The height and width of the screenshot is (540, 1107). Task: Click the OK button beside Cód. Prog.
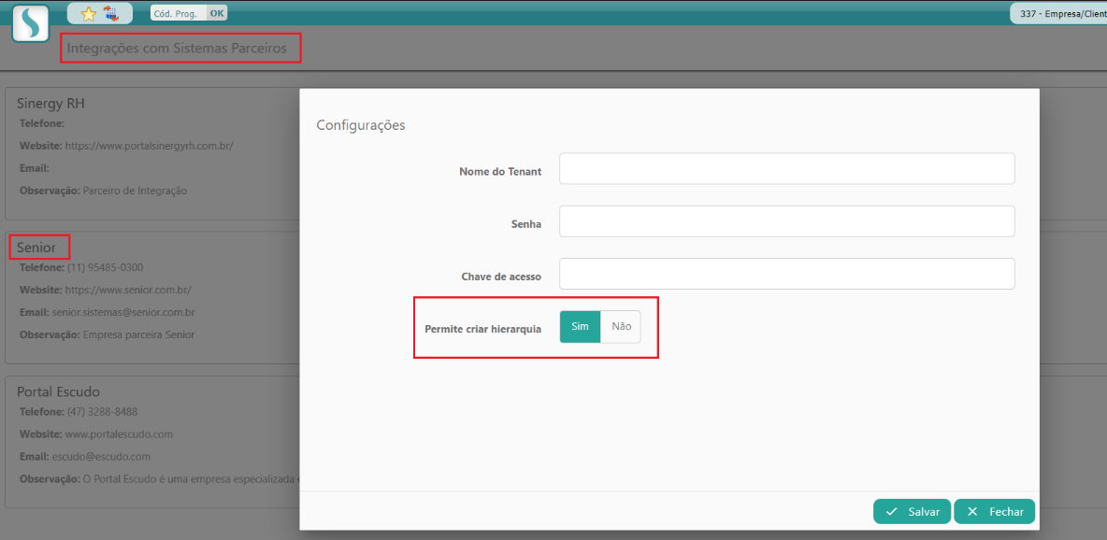click(218, 13)
